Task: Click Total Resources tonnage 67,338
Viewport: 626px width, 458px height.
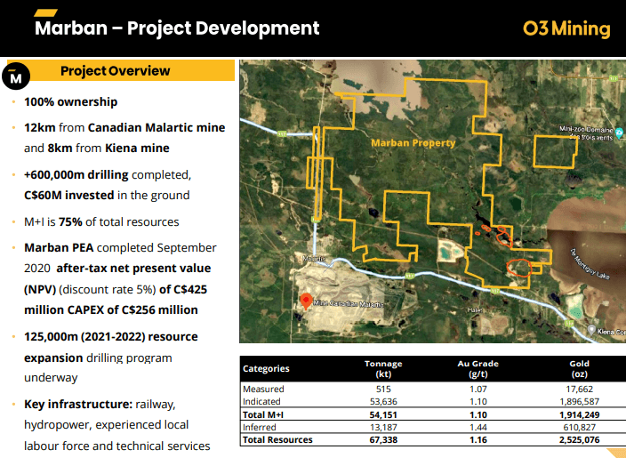Action: [383, 439]
